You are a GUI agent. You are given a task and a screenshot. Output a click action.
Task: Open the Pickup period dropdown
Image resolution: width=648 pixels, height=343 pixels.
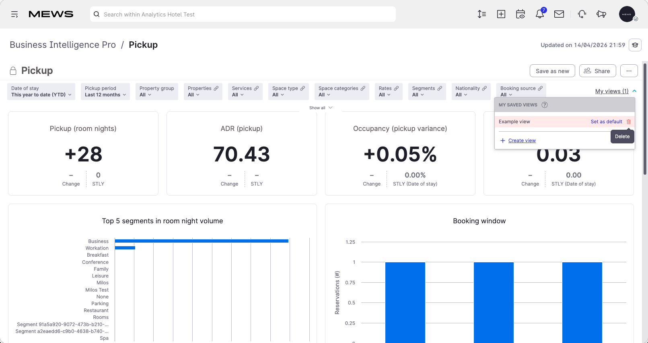point(105,92)
